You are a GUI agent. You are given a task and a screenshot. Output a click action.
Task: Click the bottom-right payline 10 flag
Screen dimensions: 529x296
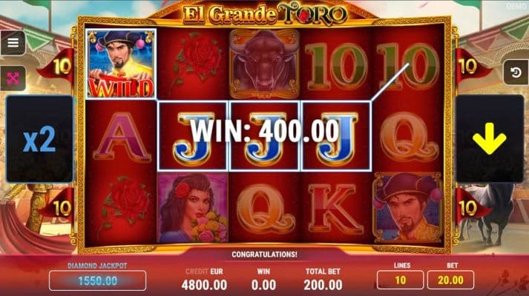(x=472, y=207)
